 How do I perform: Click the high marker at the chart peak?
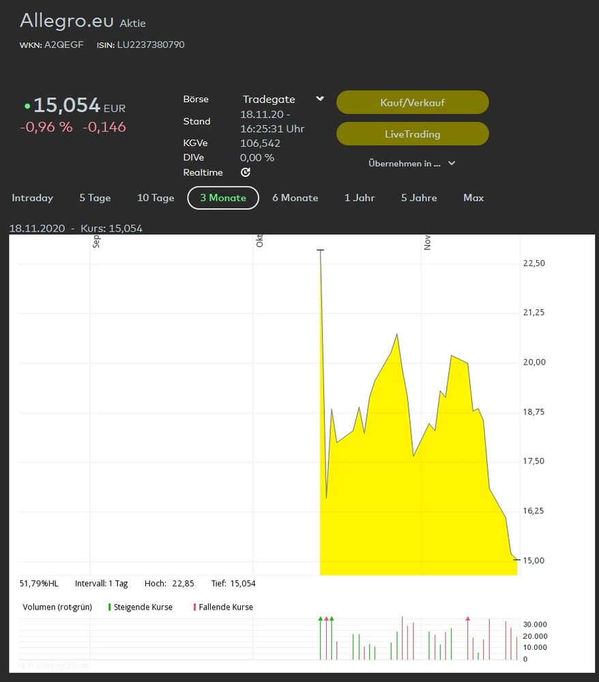(x=320, y=251)
